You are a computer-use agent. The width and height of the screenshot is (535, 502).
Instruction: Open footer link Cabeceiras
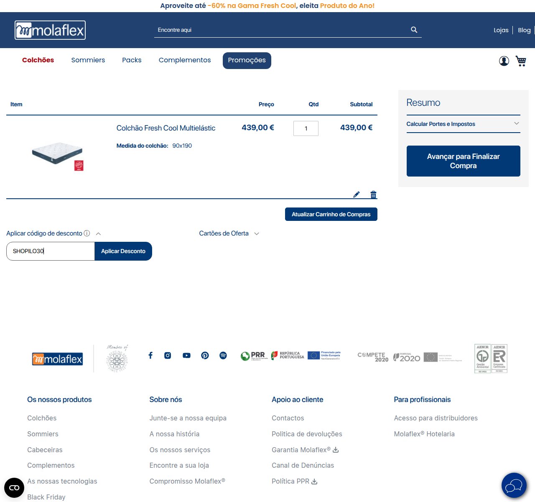[x=45, y=450]
